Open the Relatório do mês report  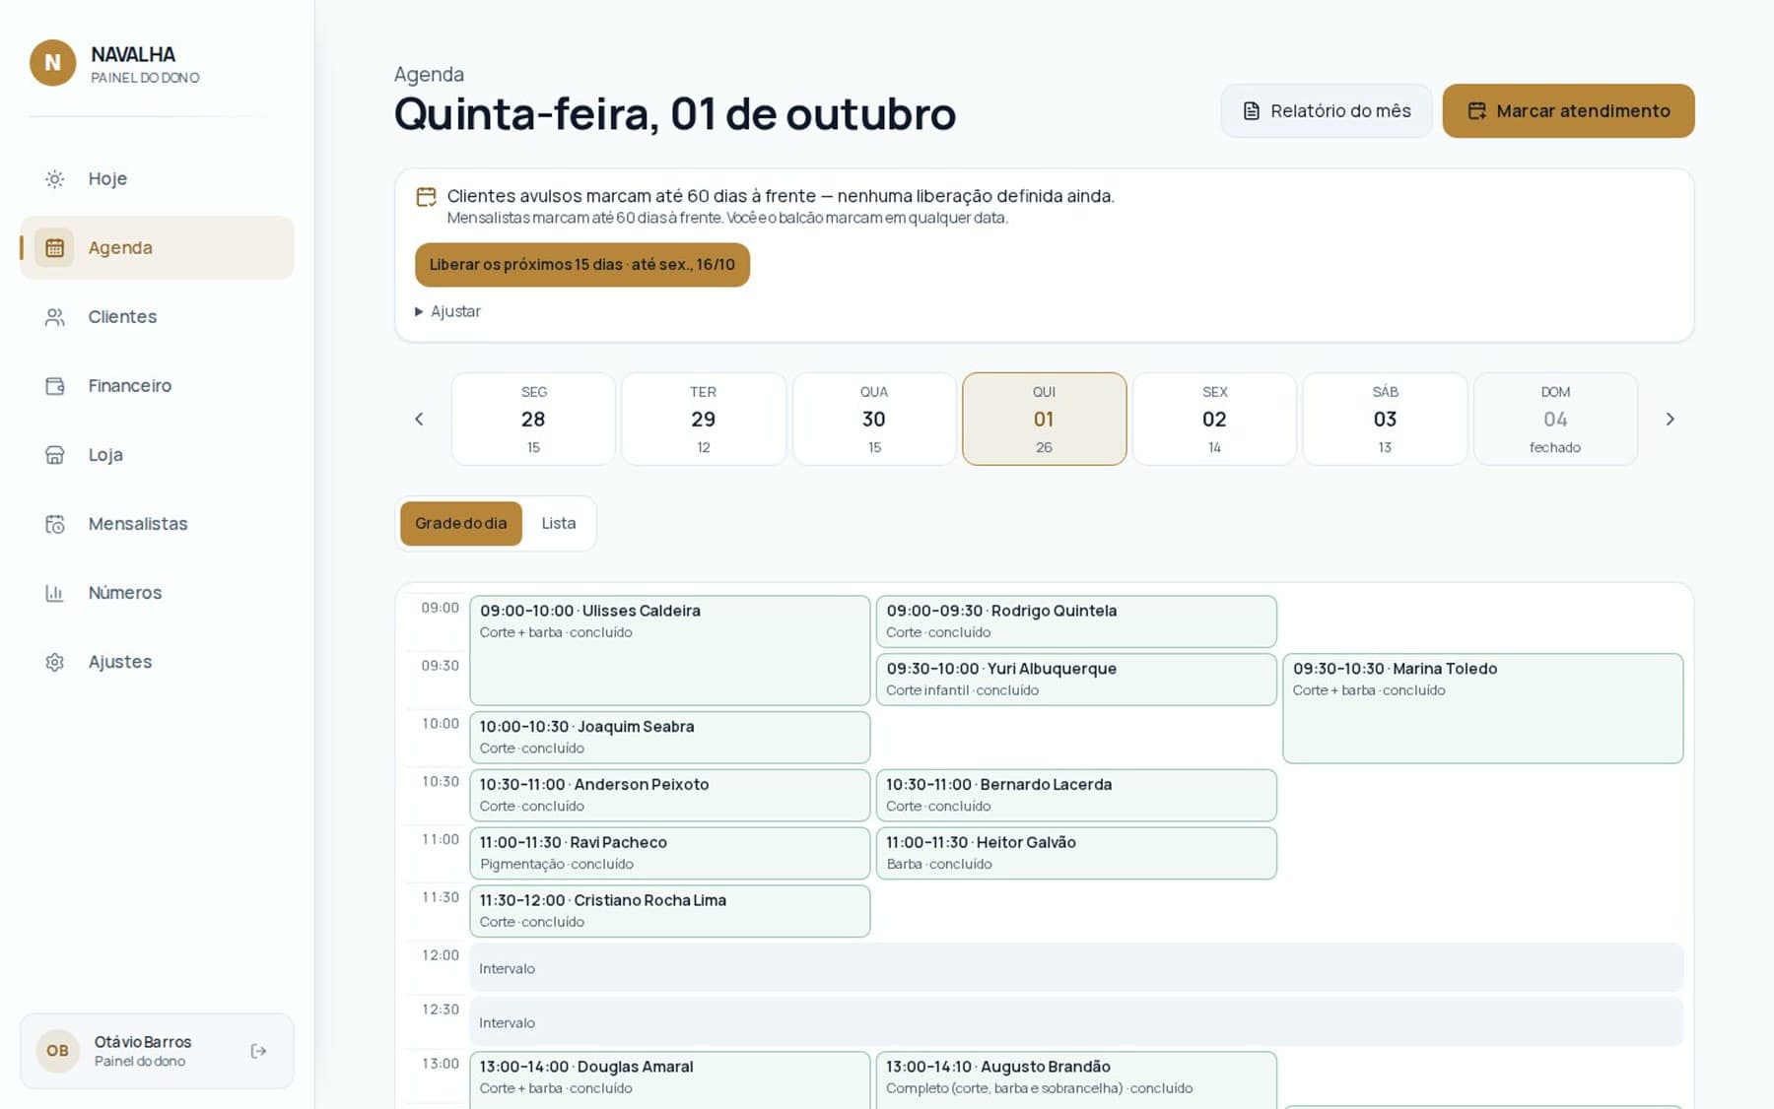(1327, 111)
